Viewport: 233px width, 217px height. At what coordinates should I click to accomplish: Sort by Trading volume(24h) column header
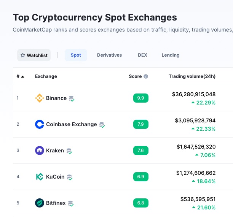pyautogui.click(x=192, y=76)
